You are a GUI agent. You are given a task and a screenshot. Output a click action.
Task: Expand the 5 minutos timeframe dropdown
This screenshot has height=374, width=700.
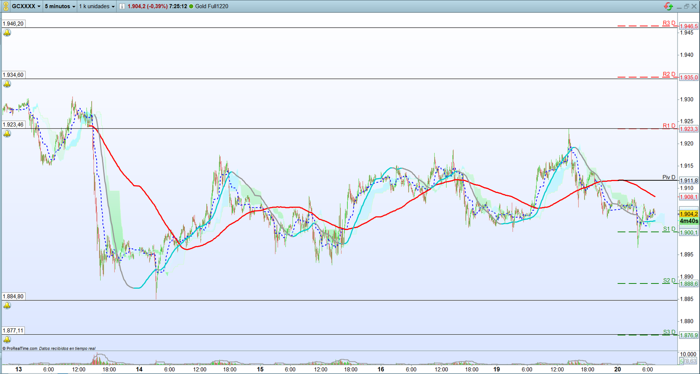coord(60,6)
